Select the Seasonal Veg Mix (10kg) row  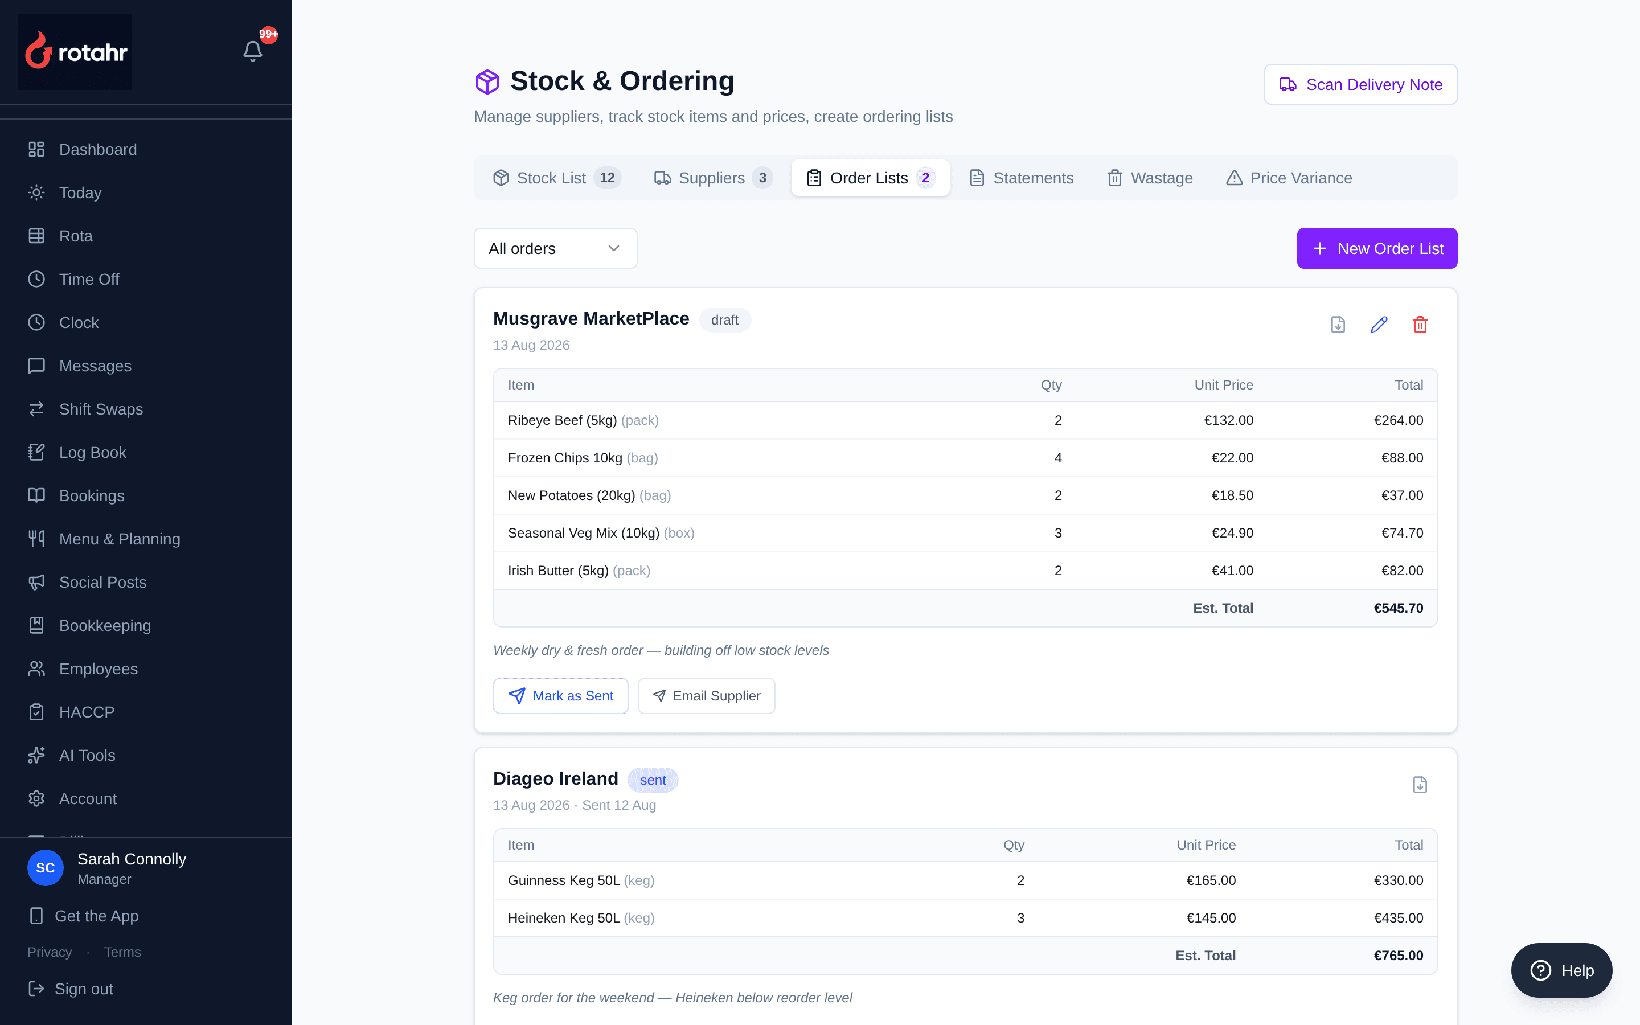click(x=965, y=533)
